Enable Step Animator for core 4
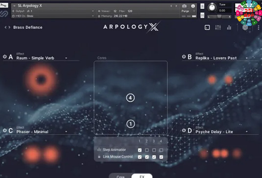262x178 pixels. pyautogui.click(x=161, y=150)
